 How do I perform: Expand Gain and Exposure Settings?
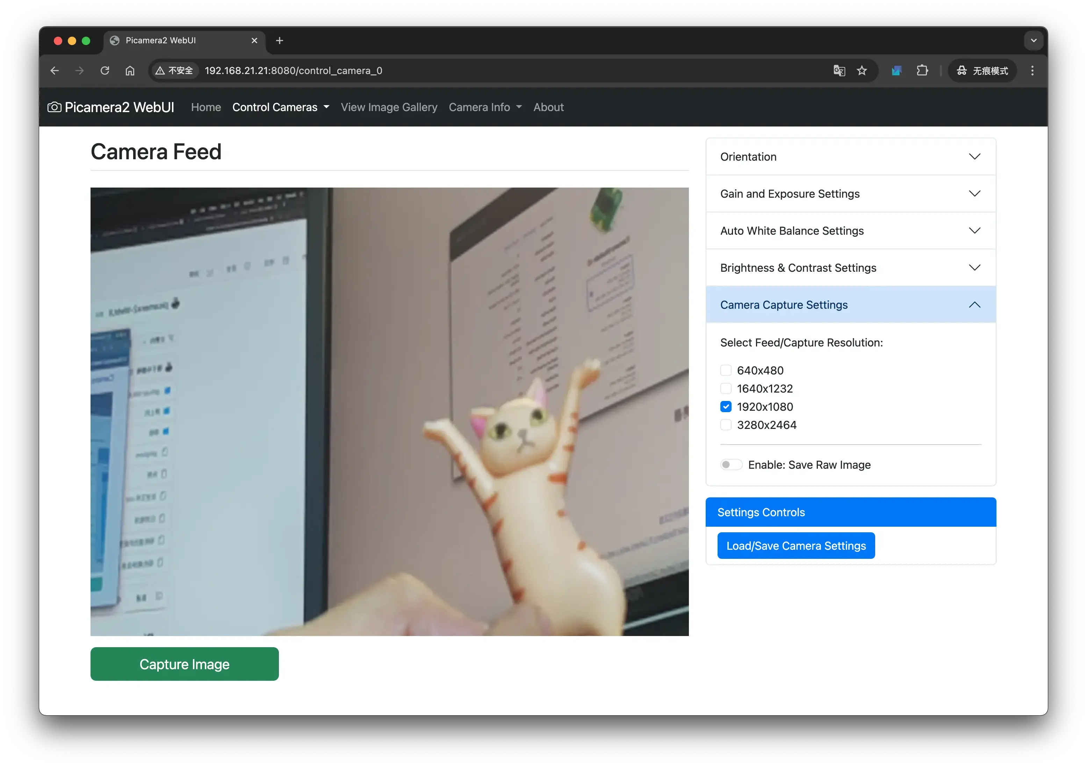pyautogui.click(x=850, y=193)
